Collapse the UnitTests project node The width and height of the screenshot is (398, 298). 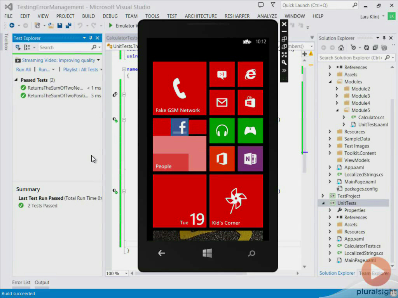point(323,203)
